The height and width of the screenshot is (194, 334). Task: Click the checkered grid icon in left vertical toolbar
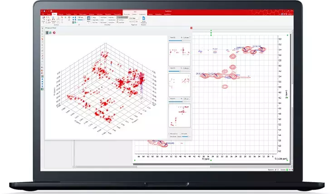pos(42,76)
